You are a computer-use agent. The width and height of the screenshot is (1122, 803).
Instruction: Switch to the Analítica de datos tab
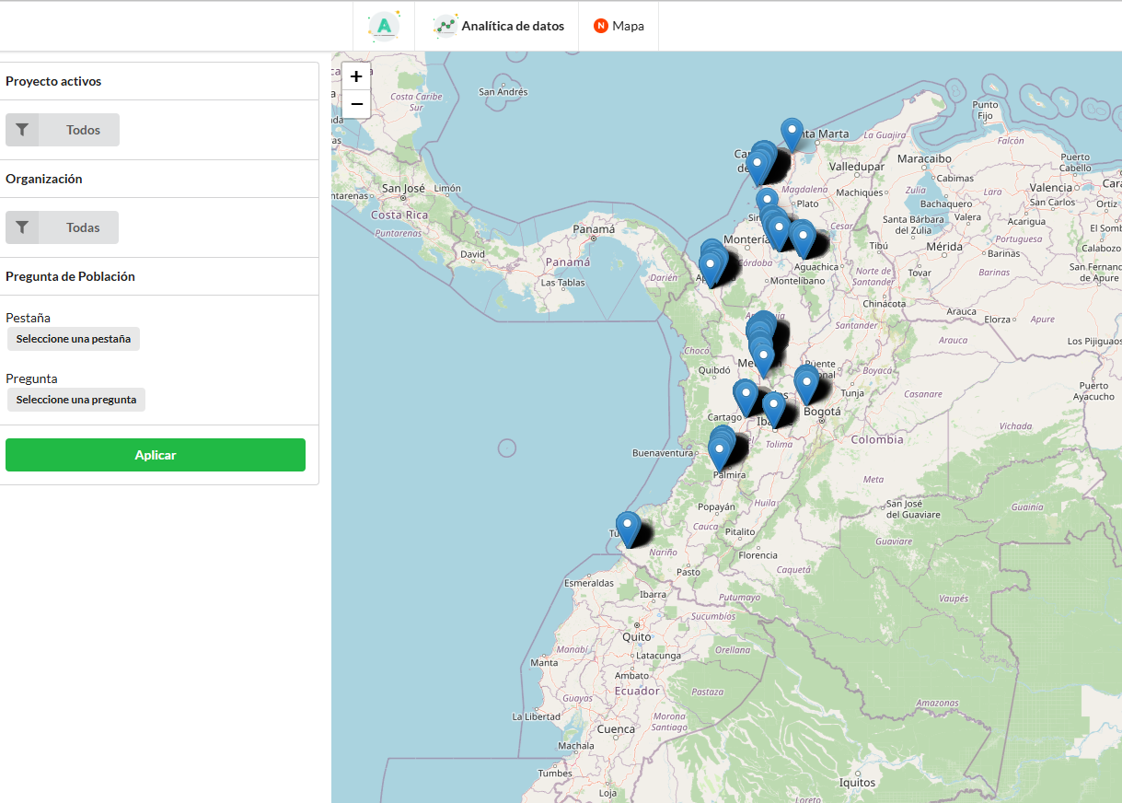click(512, 26)
